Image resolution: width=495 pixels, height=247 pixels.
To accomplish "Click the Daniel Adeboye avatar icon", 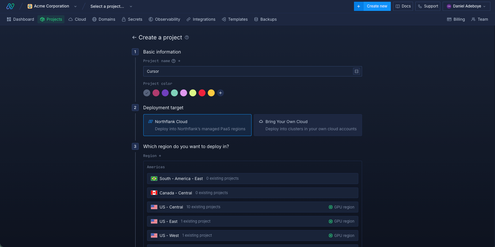I will (x=449, y=6).
